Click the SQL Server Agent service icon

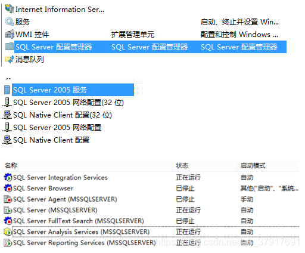tap(8, 199)
